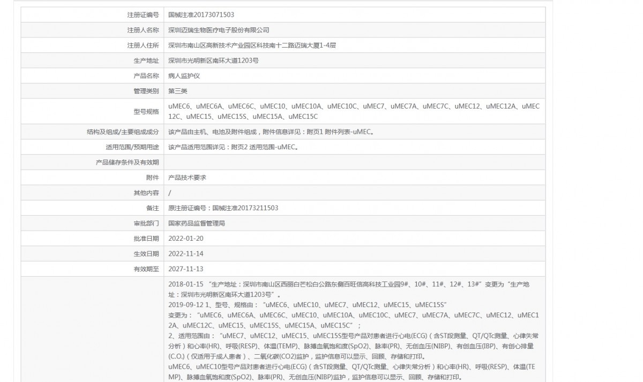Click the 批准日期 label
643x382 pixels.
(x=146, y=238)
